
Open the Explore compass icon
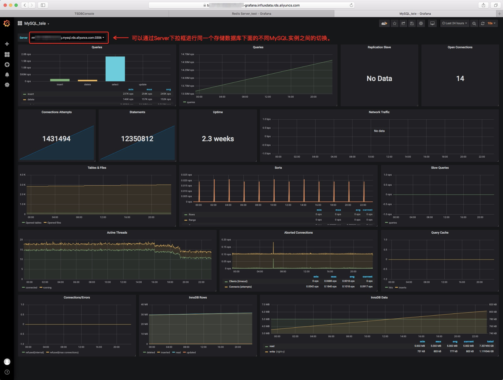pos(7,65)
